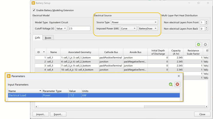The height and width of the screenshot is (119, 213).
Task: Maximize the Battery Setup window
Action: [x=198, y=3]
